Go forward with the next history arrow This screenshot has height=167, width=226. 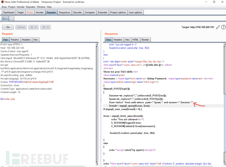click(44, 27)
